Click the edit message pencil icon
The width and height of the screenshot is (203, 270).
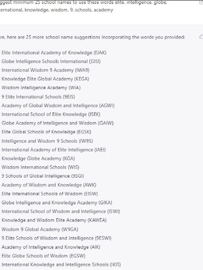tap(201, 2)
